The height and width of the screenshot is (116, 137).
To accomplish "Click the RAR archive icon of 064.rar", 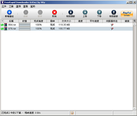I will click(5, 25).
